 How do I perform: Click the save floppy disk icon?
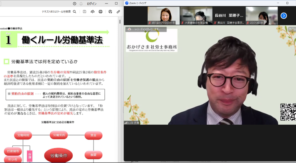point(84,11)
